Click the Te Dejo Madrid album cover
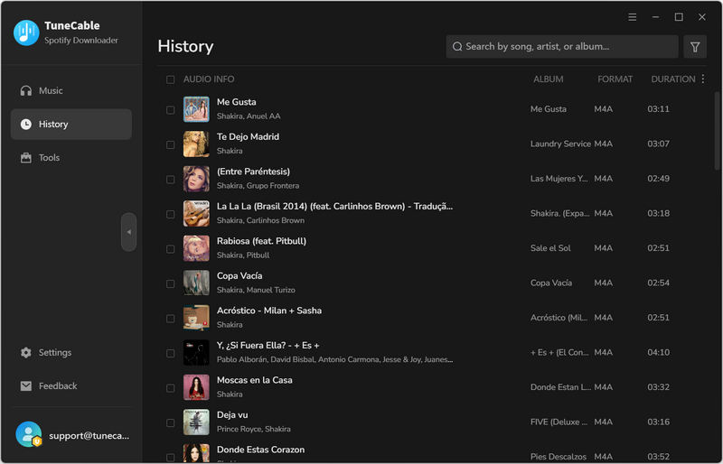This screenshot has height=464, width=723. [x=196, y=144]
